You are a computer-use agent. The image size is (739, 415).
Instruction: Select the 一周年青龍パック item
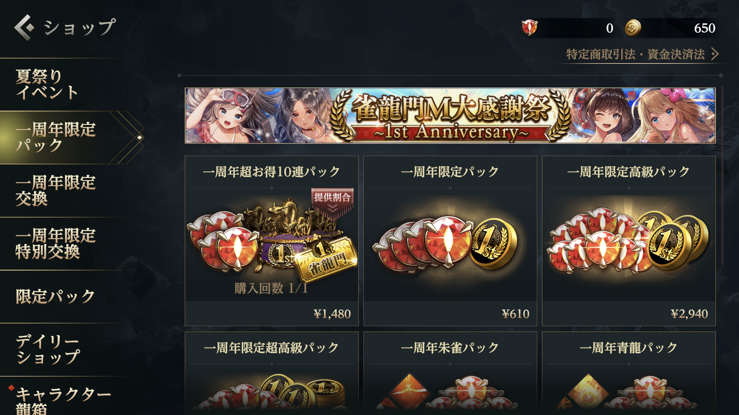(629, 373)
